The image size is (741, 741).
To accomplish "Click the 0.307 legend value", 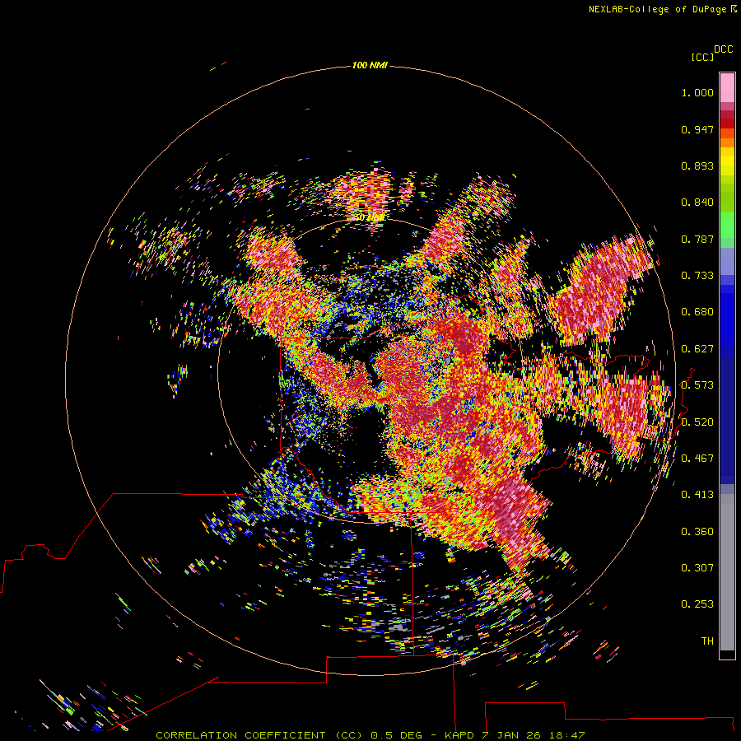I will 697,568.
